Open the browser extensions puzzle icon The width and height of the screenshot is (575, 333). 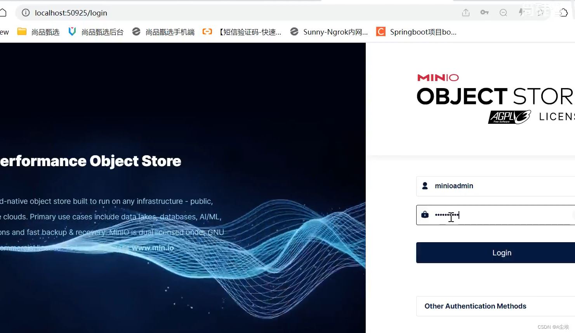[564, 13]
